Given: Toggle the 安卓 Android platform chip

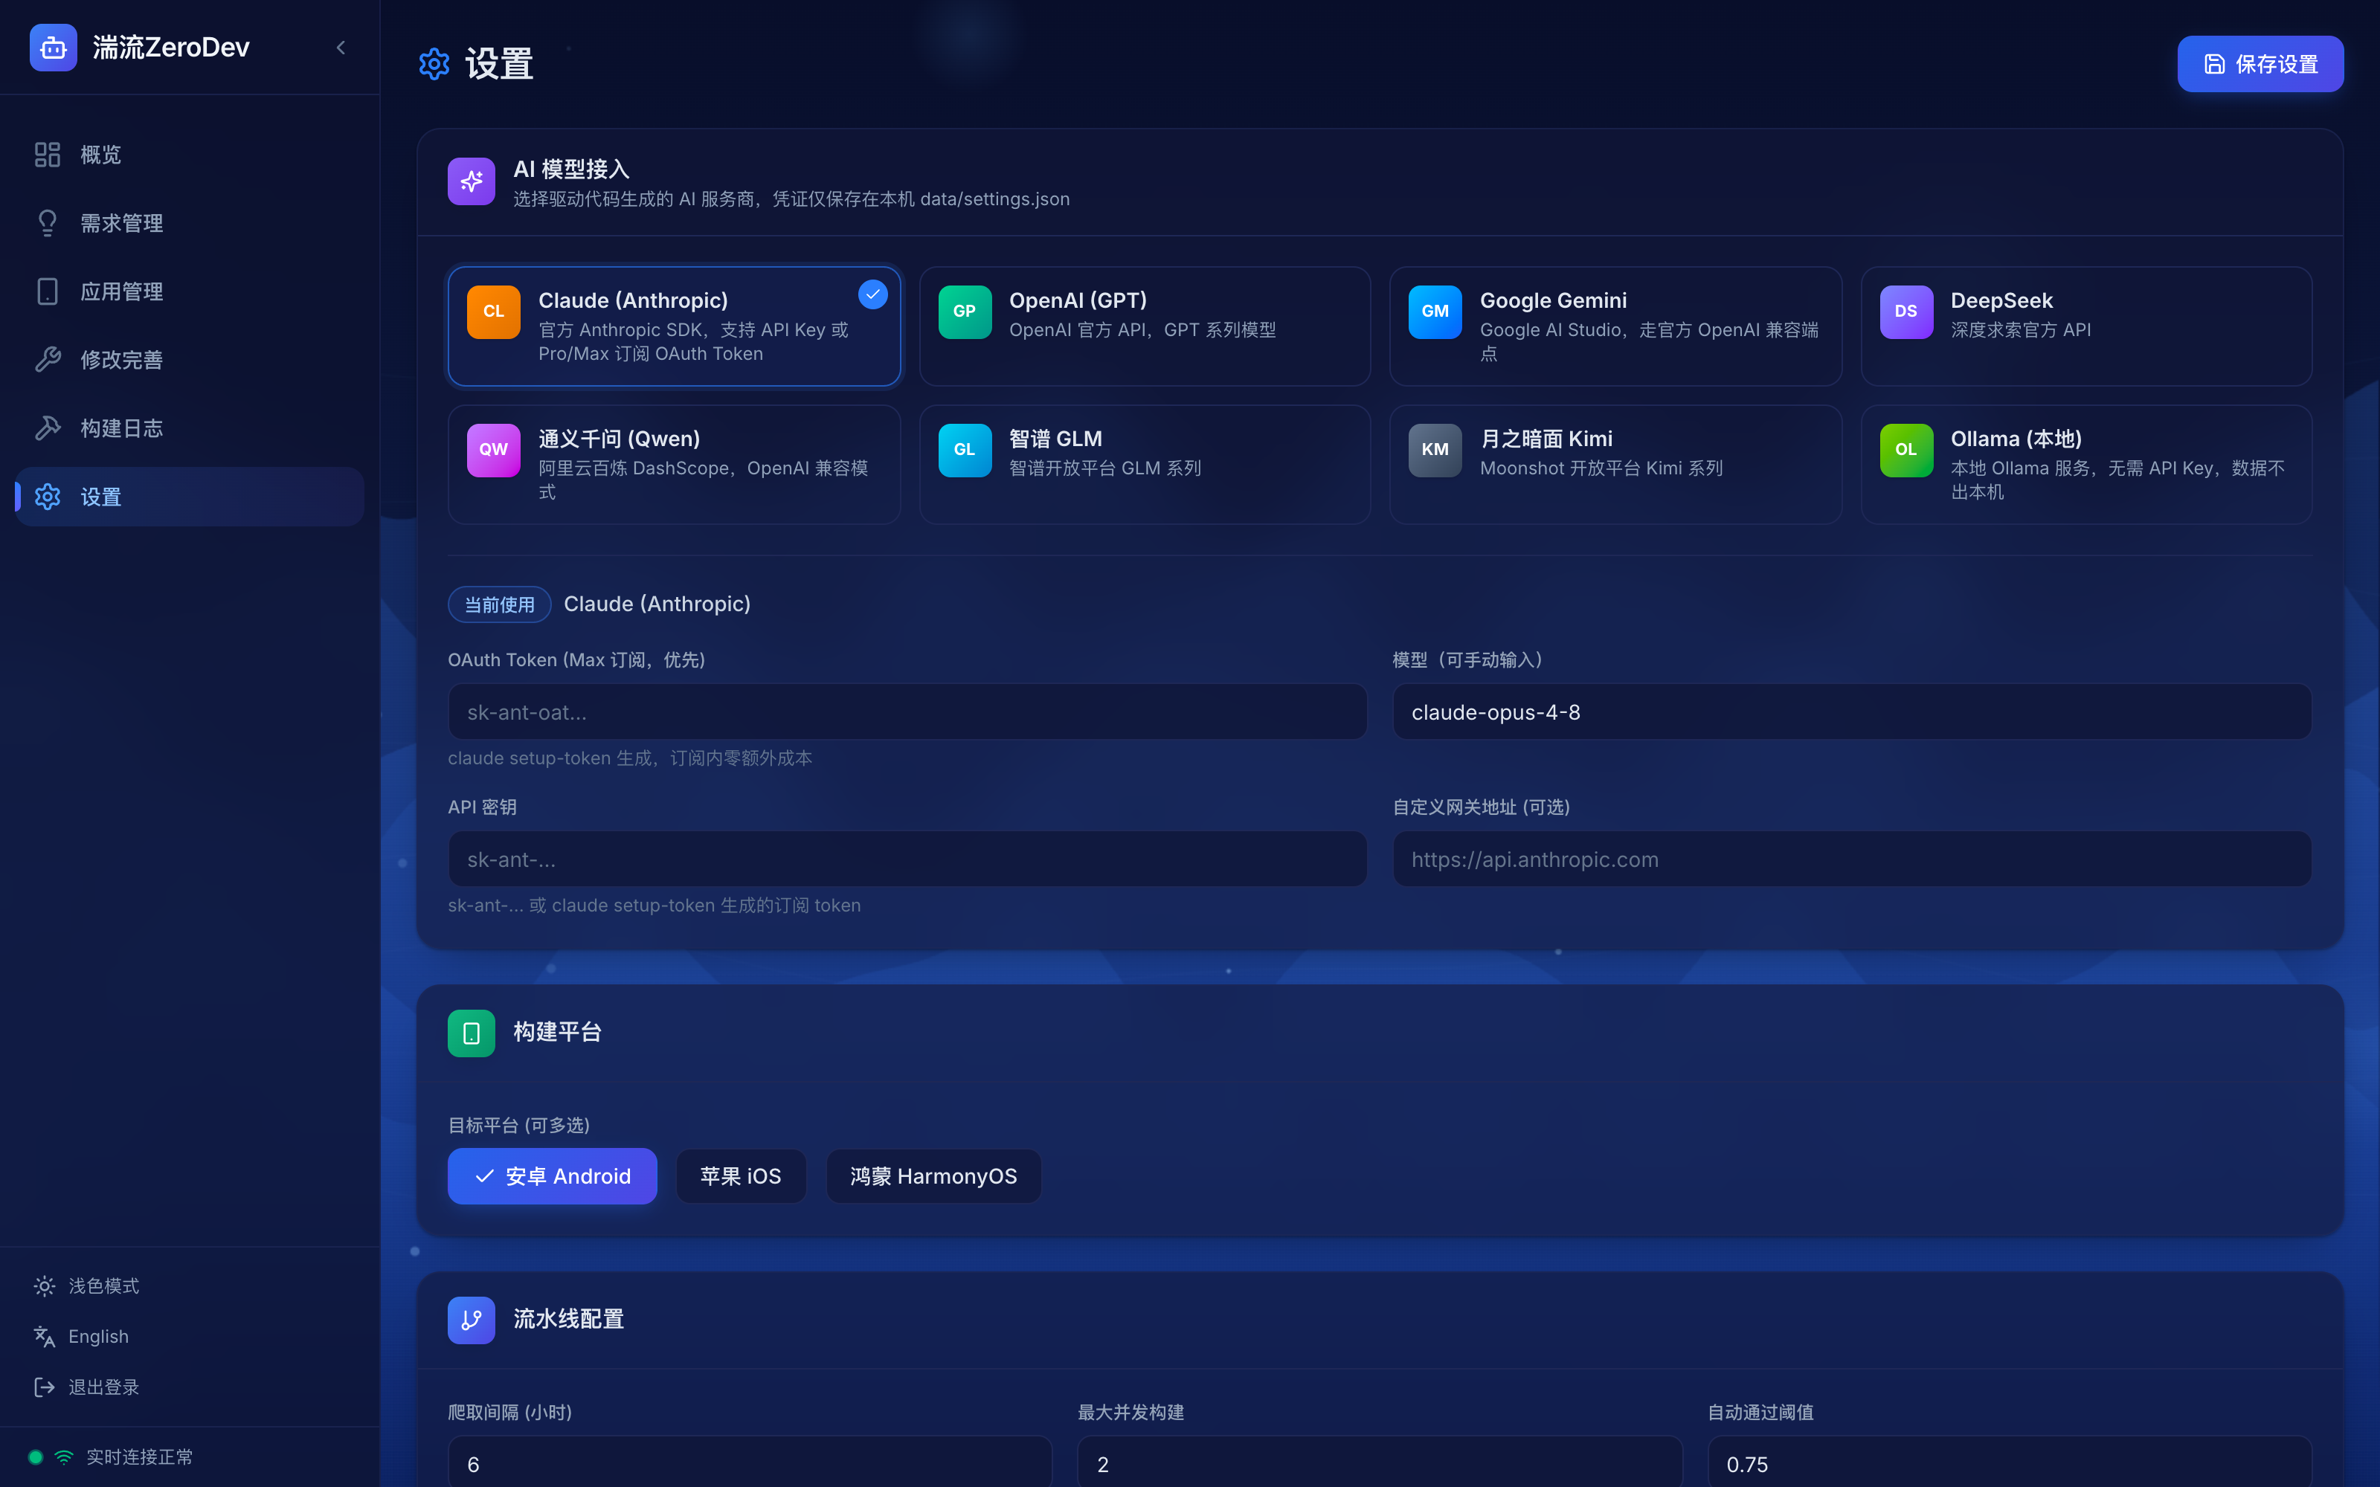Looking at the screenshot, I should pyautogui.click(x=552, y=1176).
